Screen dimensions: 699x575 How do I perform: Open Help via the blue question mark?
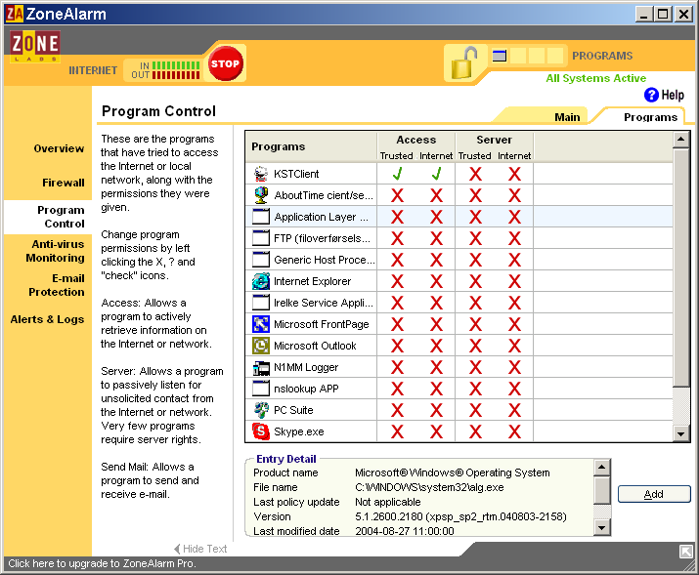[x=651, y=95]
